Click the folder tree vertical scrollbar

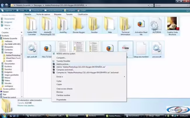coord(22,54)
